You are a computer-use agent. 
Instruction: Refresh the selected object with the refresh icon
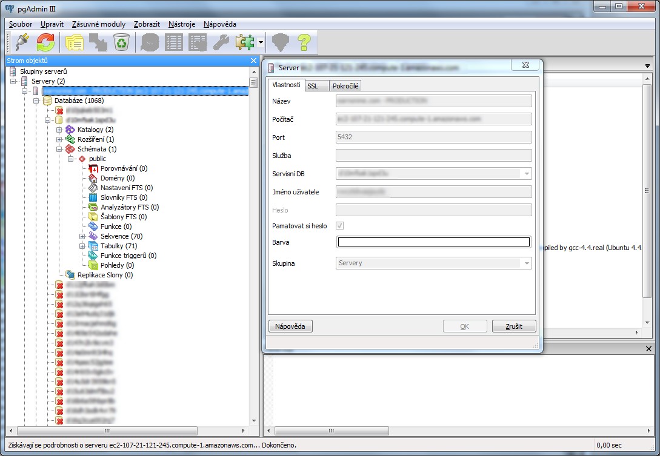(x=45, y=42)
